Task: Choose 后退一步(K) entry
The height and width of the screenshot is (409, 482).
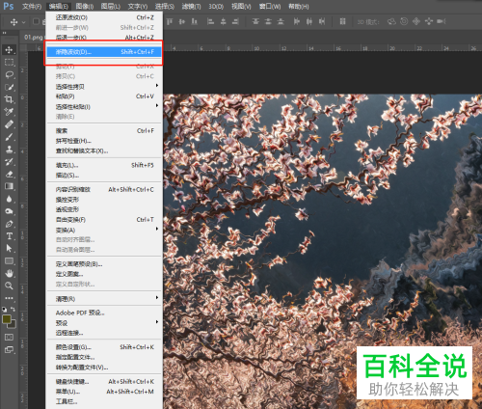Action: tap(104, 38)
